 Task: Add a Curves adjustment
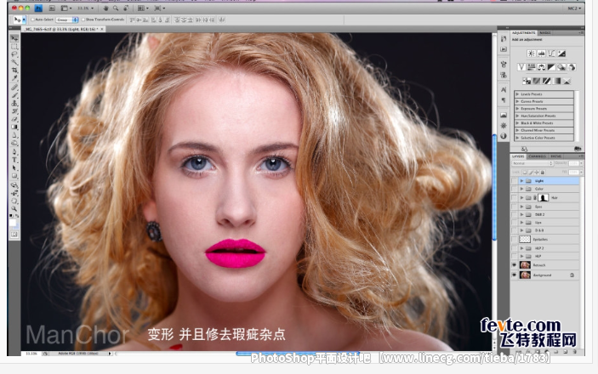click(x=551, y=54)
